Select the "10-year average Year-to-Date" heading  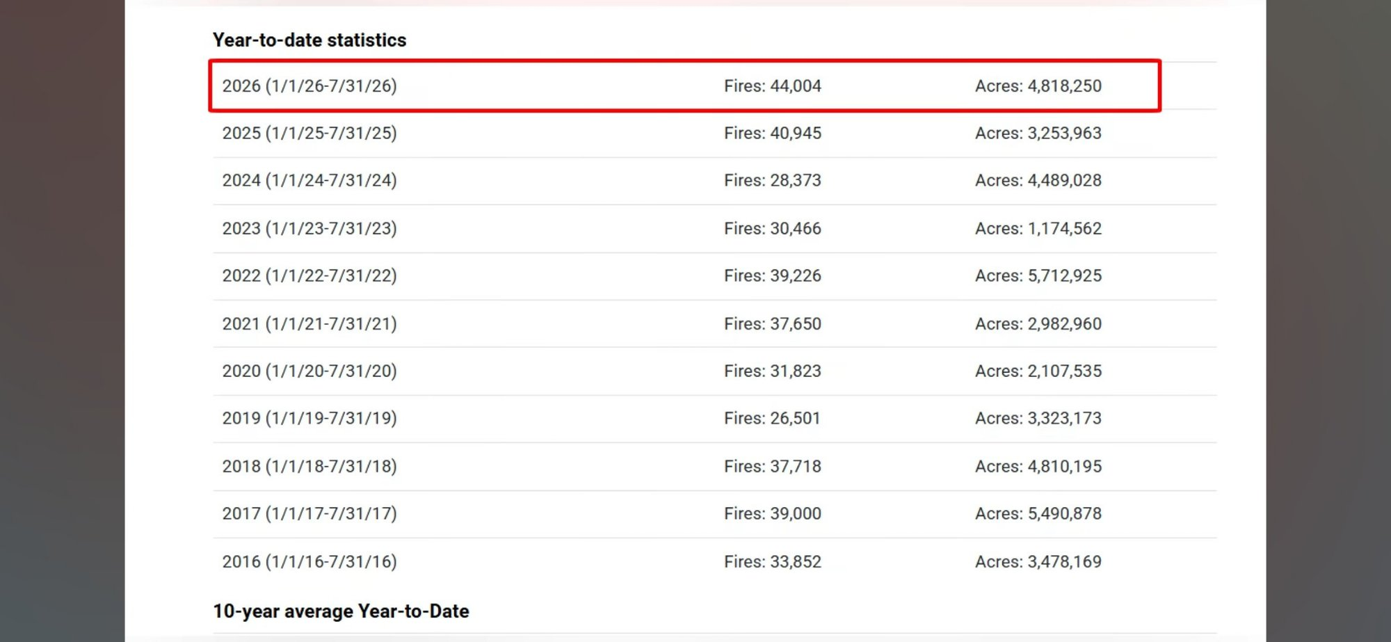pyautogui.click(x=341, y=611)
